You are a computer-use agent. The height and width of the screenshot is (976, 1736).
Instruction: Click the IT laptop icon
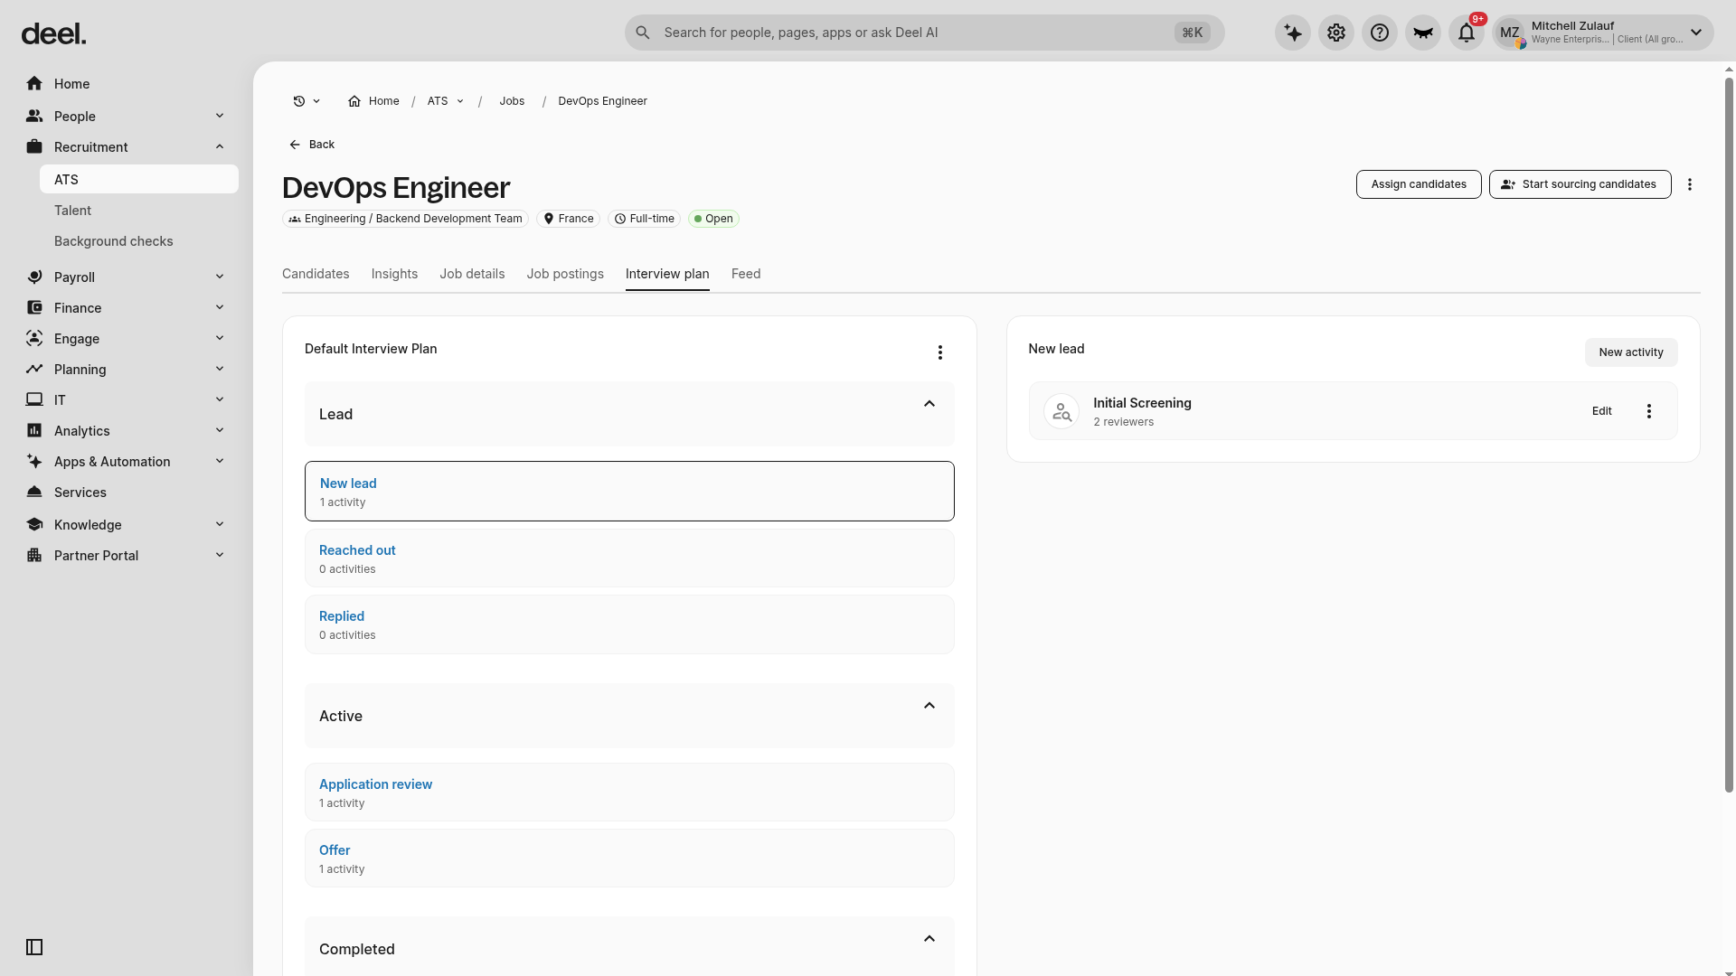coord(34,400)
